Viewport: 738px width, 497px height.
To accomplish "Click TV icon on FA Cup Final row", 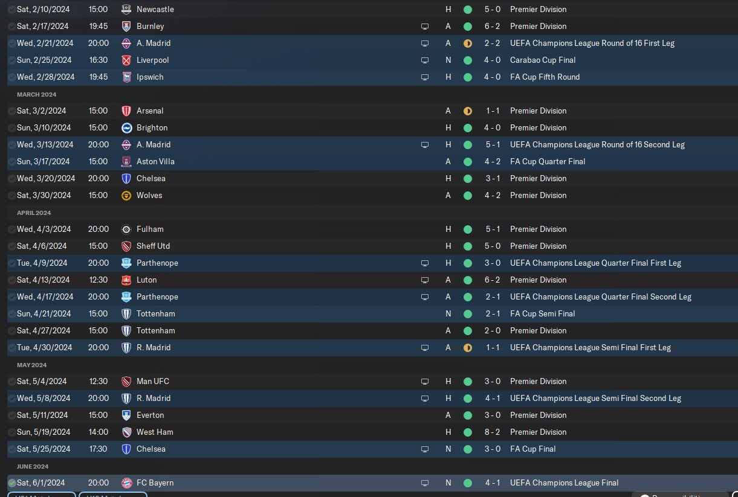I will [x=425, y=449].
